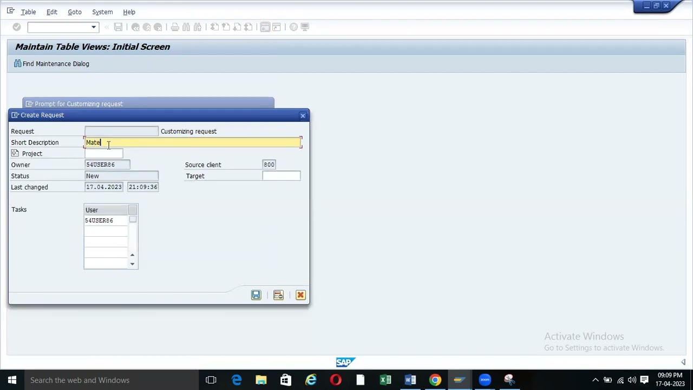Click the Exit toolbar icon
Image resolution: width=693 pixels, height=390 pixels.
pos(147,27)
